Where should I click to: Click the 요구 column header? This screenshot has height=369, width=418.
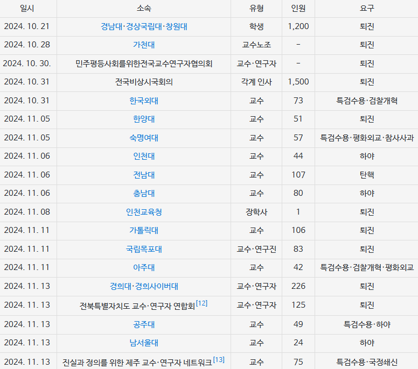click(367, 9)
